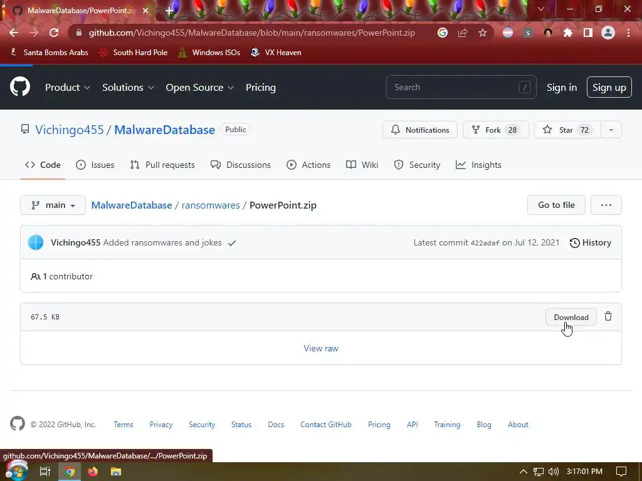Switch to the Issues tab
This screenshot has width=642, height=481.
95,165
